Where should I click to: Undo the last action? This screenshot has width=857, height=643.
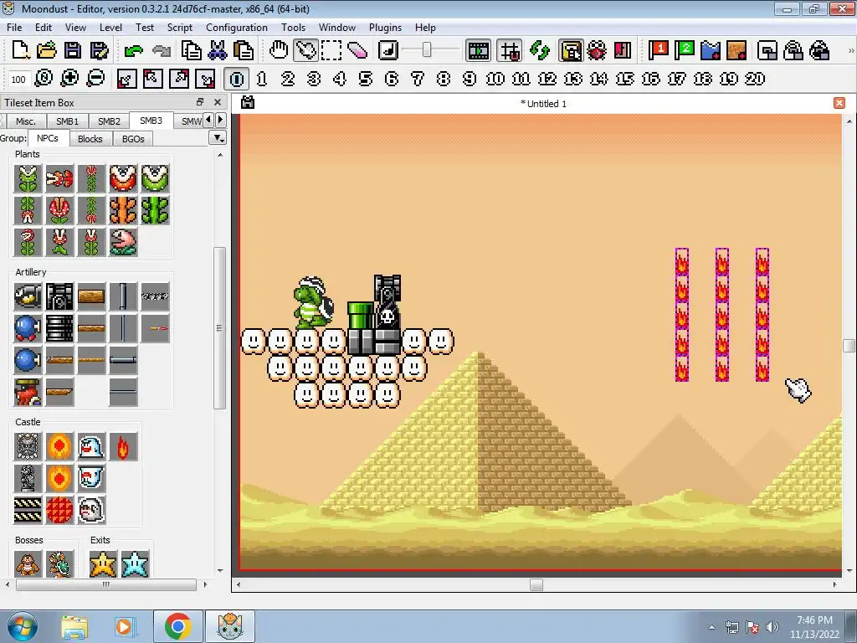coord(133,51)
